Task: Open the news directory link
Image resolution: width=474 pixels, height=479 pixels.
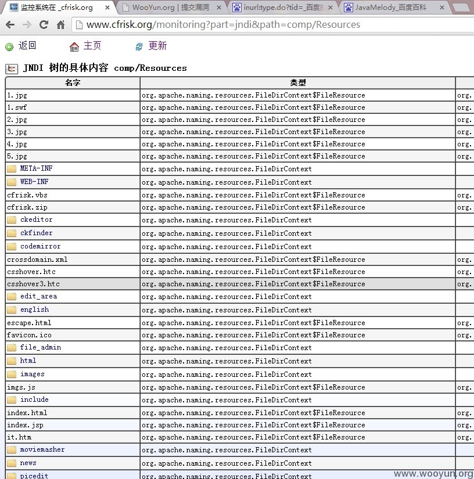Action: click(28, 463)
